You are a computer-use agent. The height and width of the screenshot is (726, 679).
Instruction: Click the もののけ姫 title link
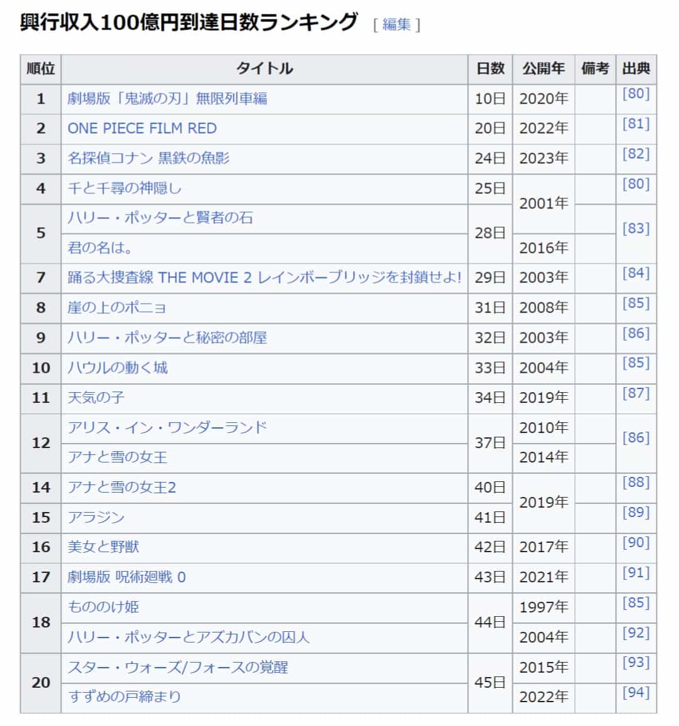pyautogui.click(x=103, y=607)
